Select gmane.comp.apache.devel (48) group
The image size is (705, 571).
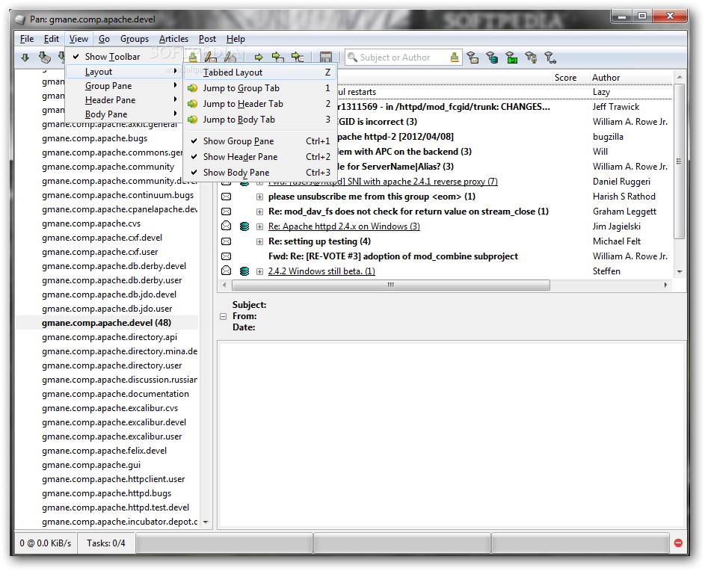tap(107, 323)
